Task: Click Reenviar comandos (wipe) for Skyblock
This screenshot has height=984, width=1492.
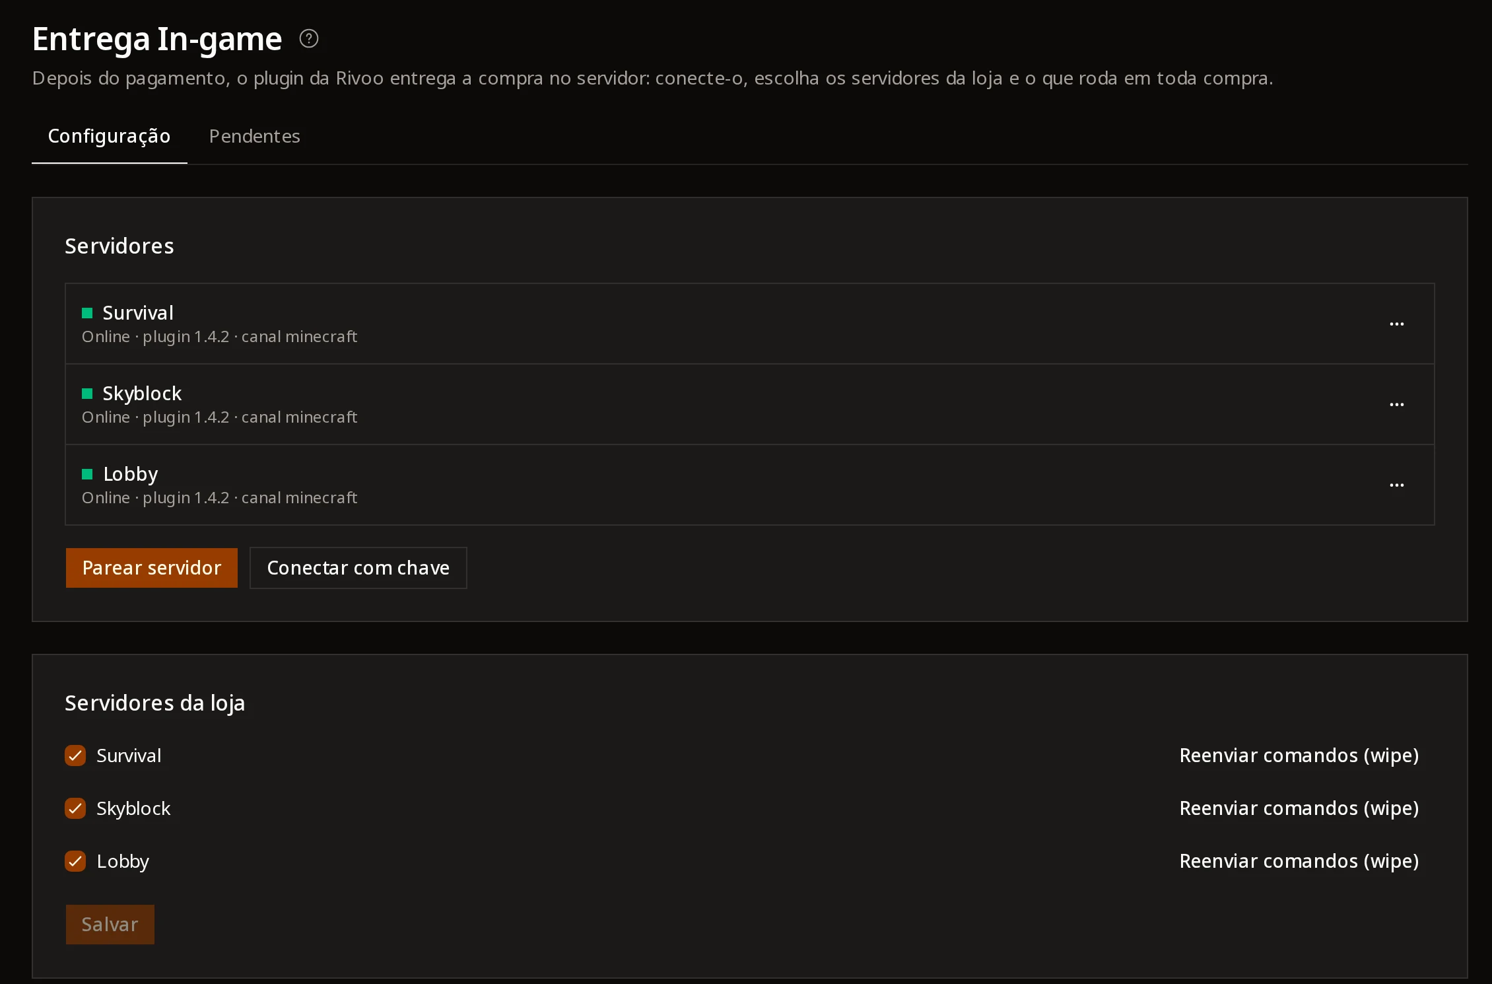Action: [1299, 808]
